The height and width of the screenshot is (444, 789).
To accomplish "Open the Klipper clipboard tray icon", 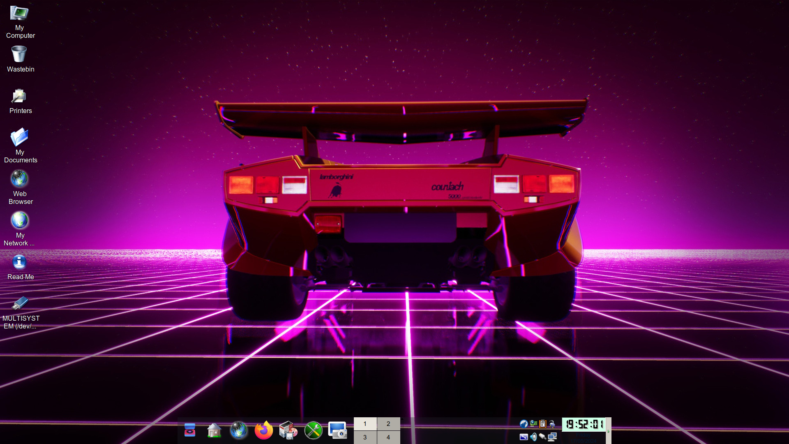I will tap(543, 424).
